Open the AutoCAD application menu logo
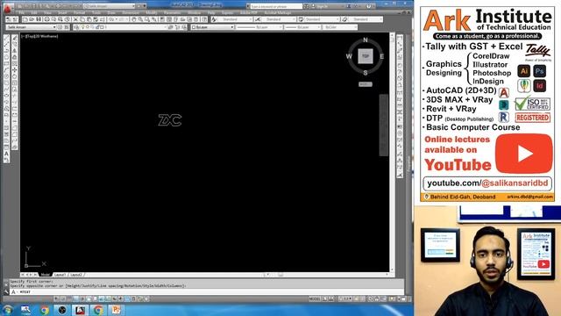This screenshot has height=316, width=561. tap(8, 8)
